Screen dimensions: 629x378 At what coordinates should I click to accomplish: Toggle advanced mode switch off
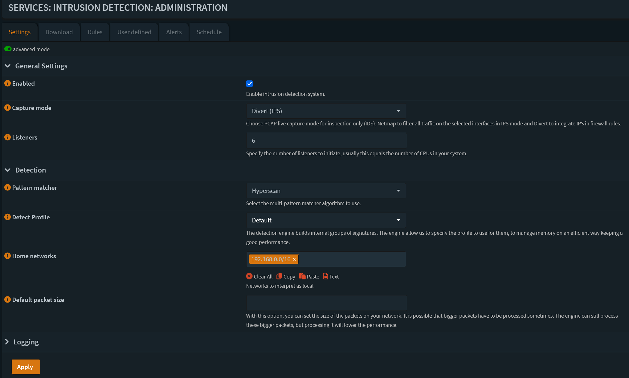point(8,49)
